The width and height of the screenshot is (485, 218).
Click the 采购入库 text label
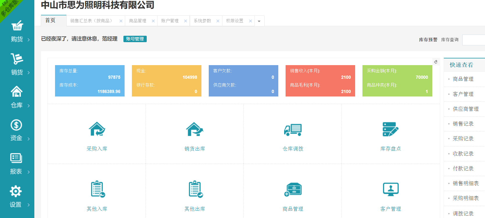click(97, 149)
